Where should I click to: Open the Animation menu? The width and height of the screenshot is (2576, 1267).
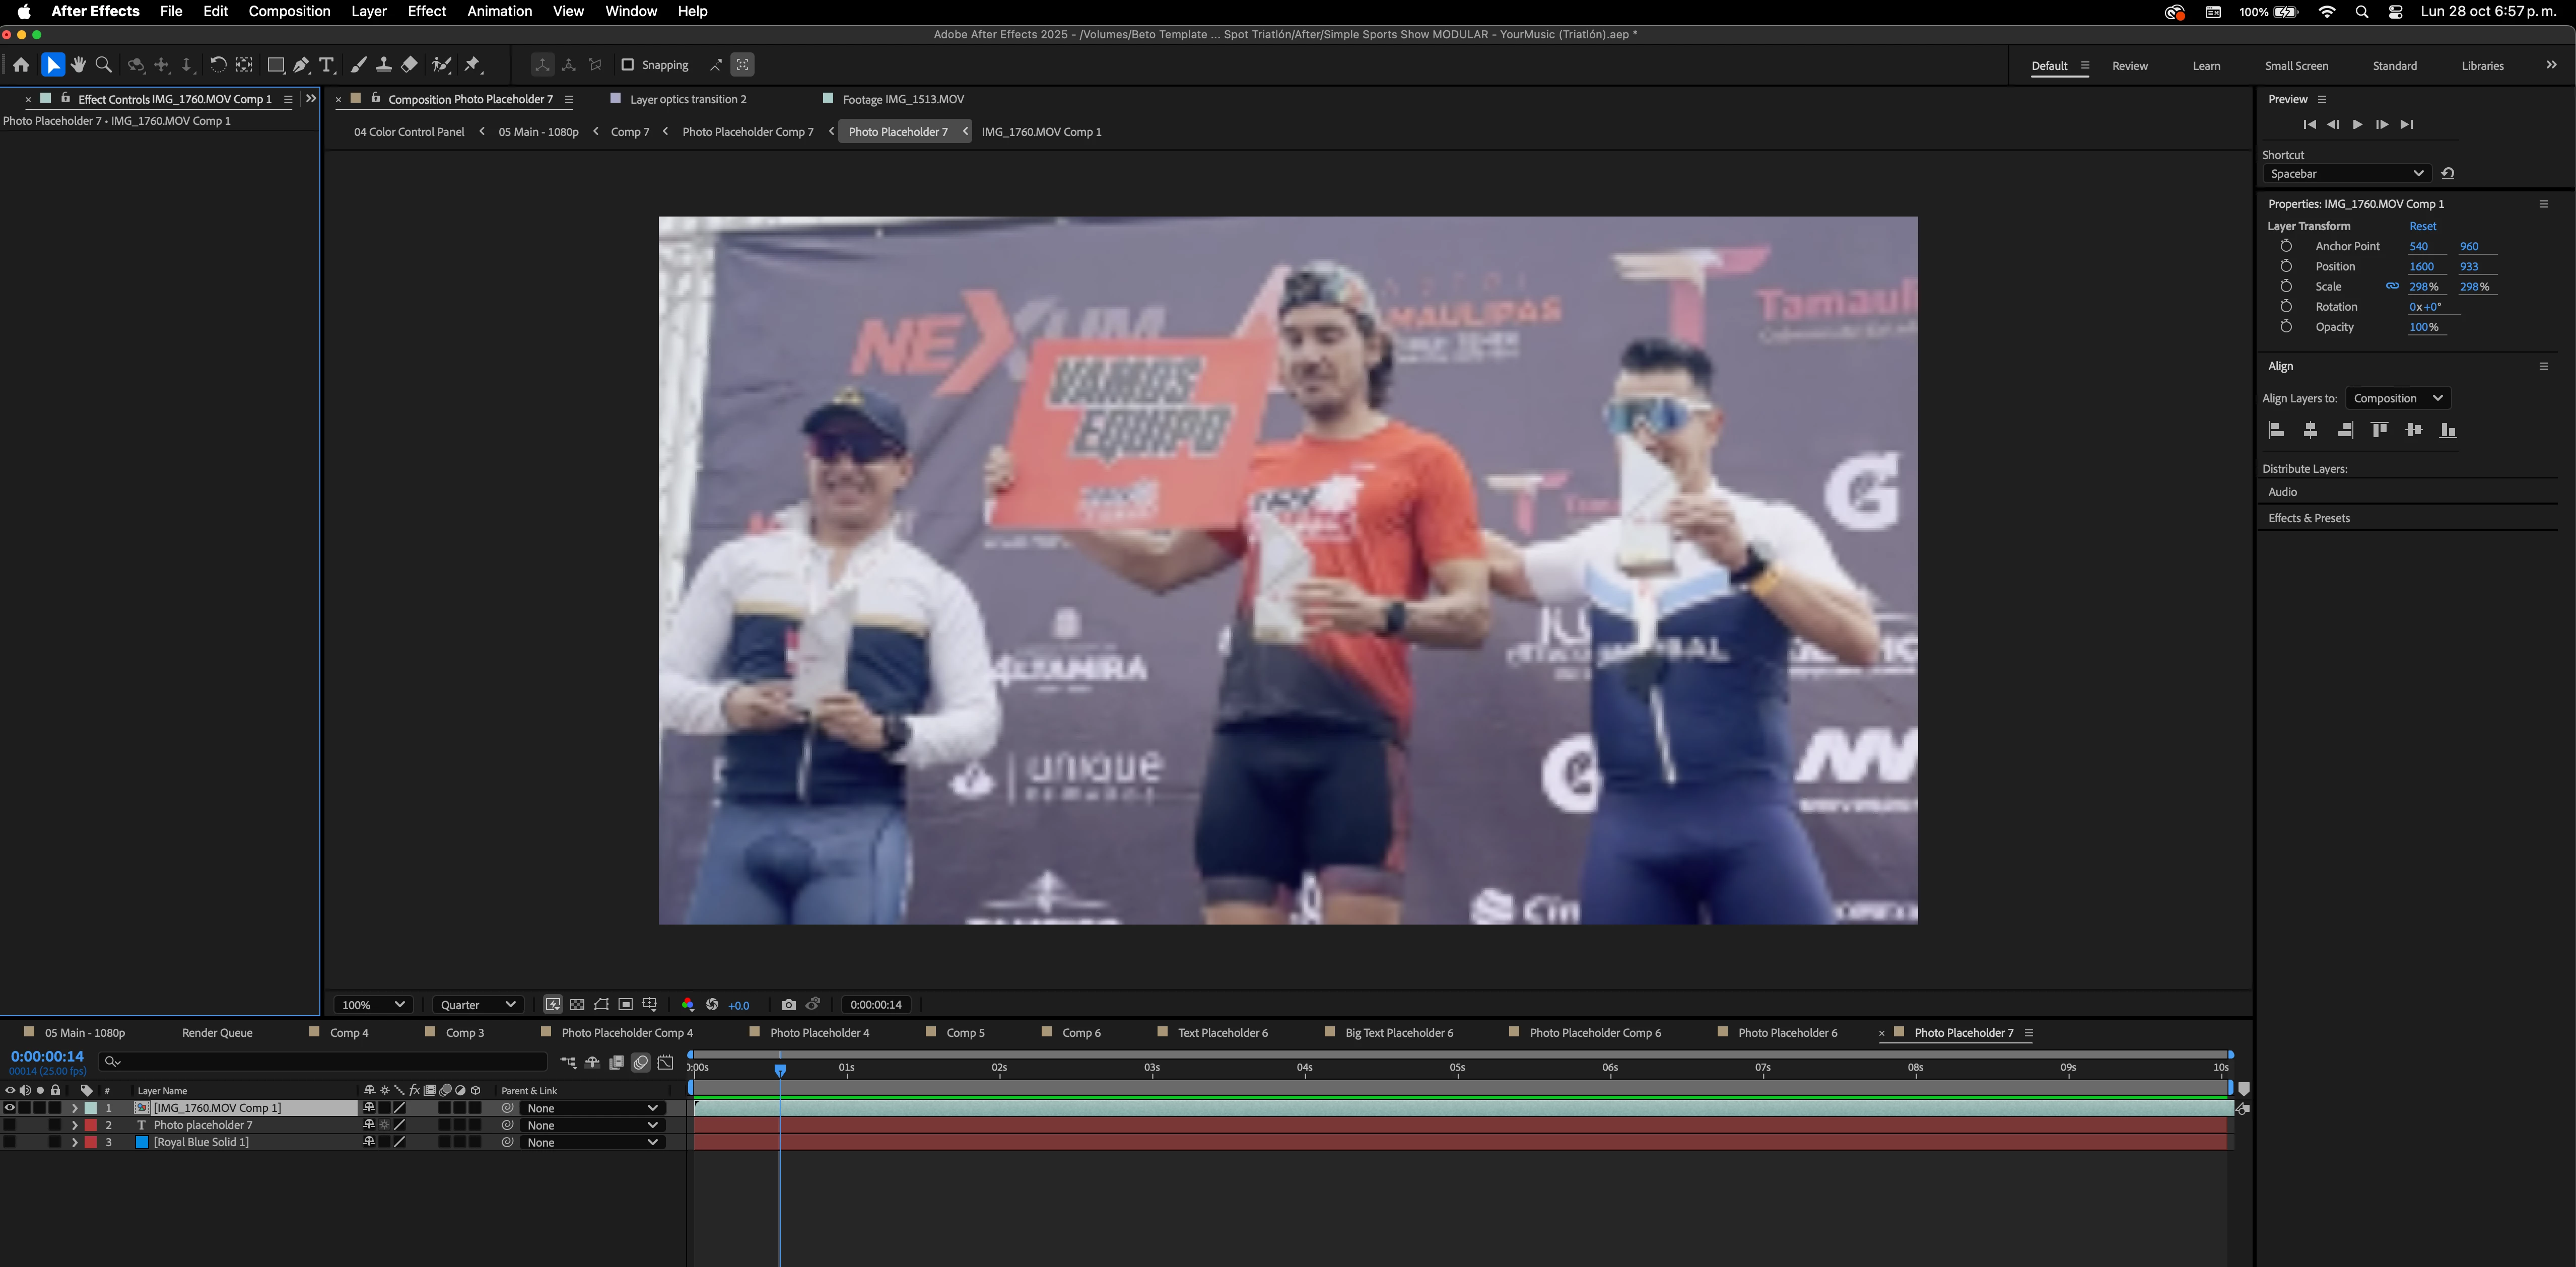(499, 11)
